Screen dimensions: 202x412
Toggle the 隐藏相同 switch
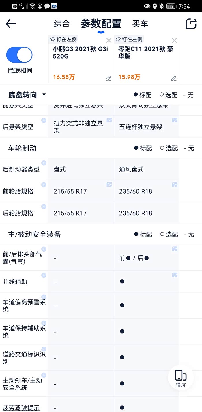pos(19,55)
